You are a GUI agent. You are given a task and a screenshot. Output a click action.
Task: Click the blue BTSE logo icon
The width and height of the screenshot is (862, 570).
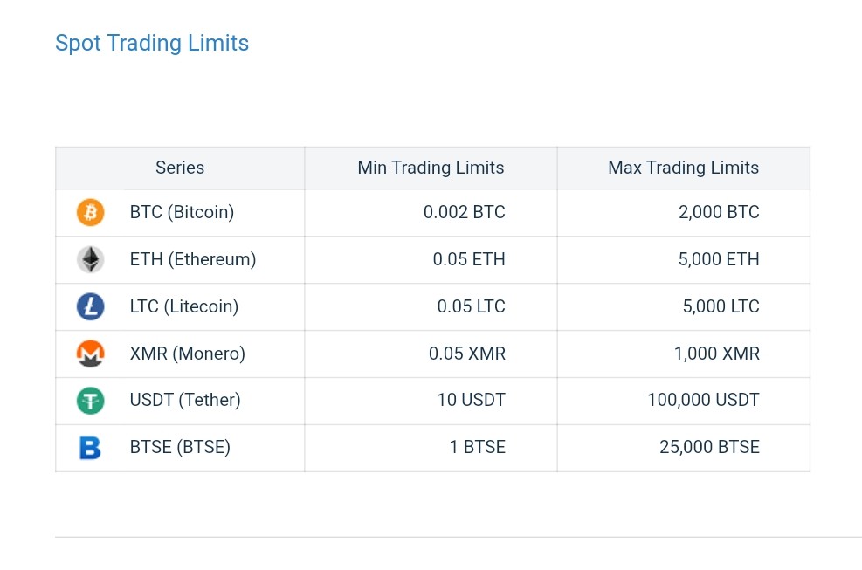coord(90,448)
